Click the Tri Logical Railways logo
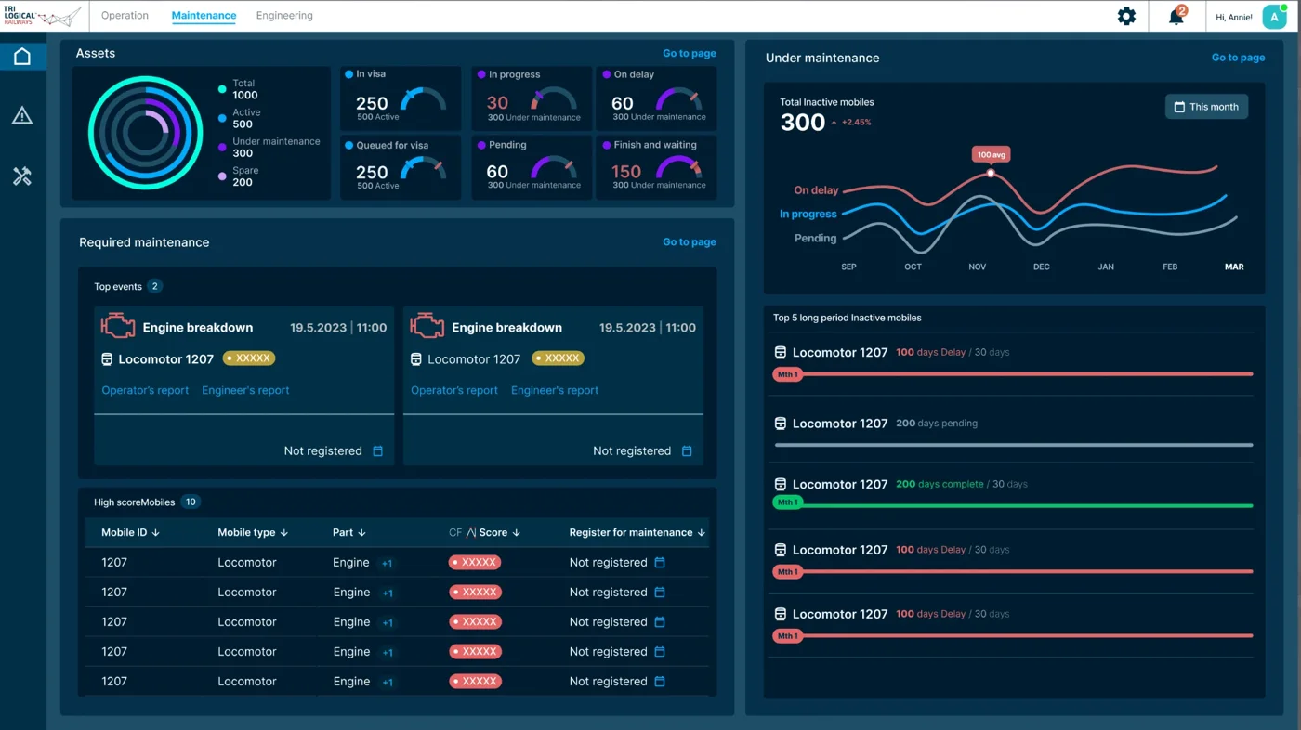Image resolution: width=1301 pixels, height=730 pixels. point(43,16)
